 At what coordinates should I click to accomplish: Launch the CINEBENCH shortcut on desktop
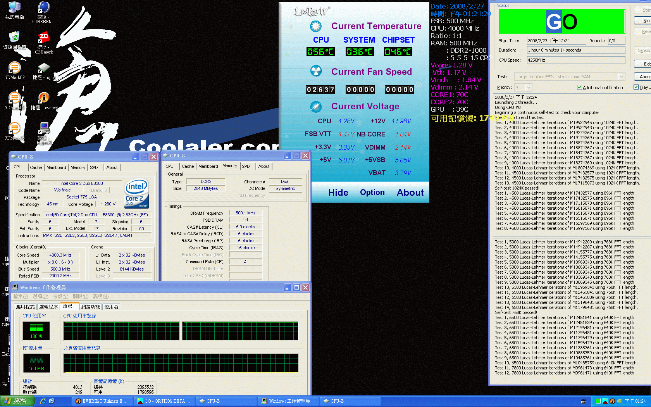click(44, 12)
